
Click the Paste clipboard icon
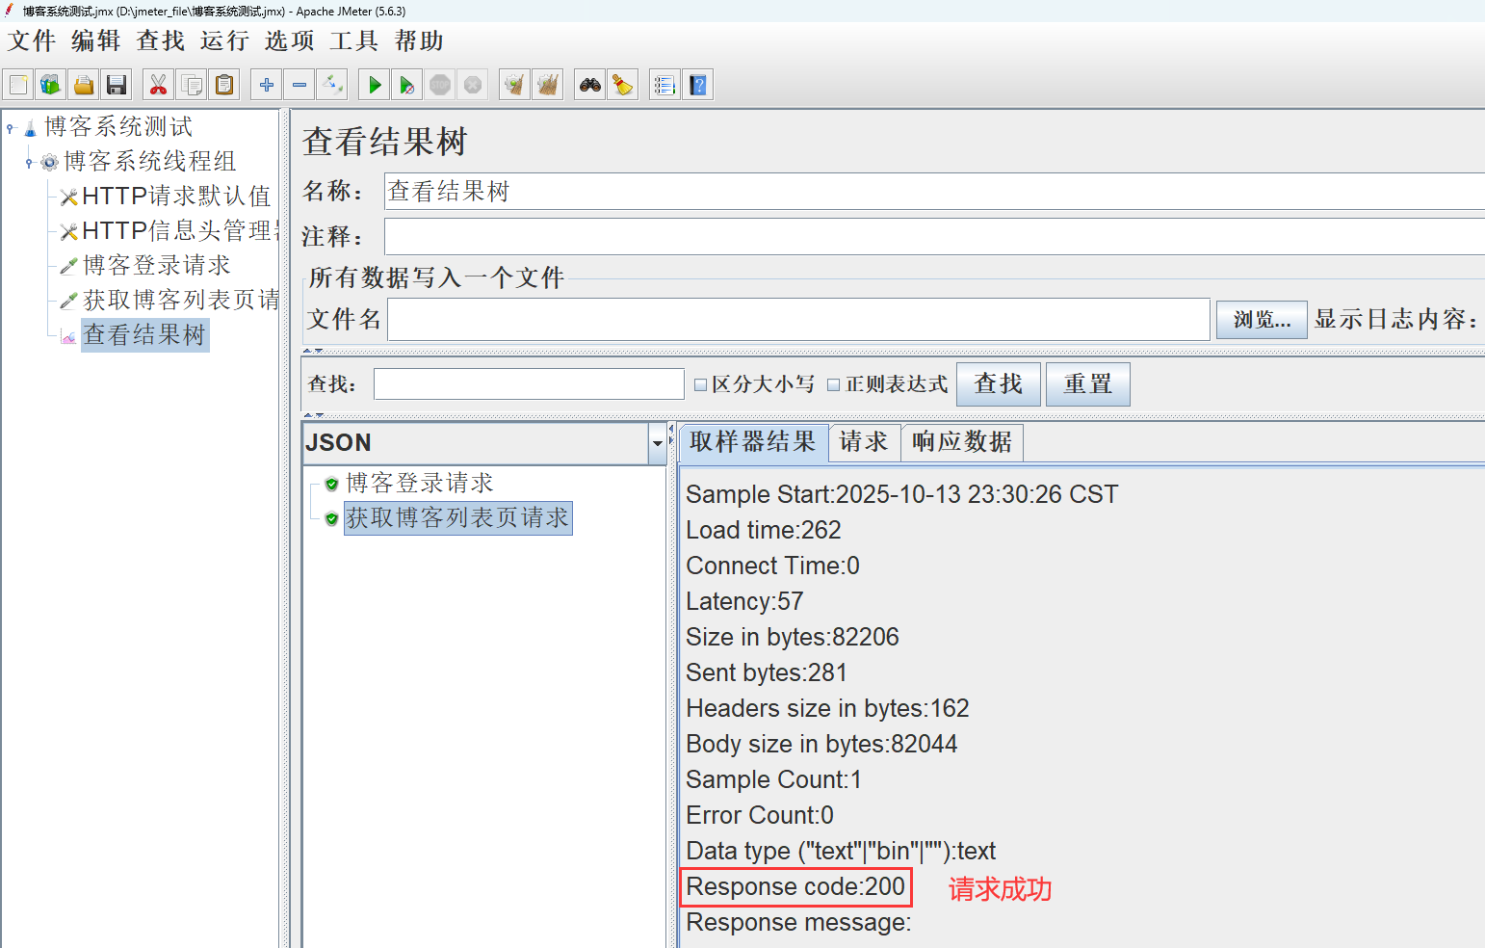point(224,85)
